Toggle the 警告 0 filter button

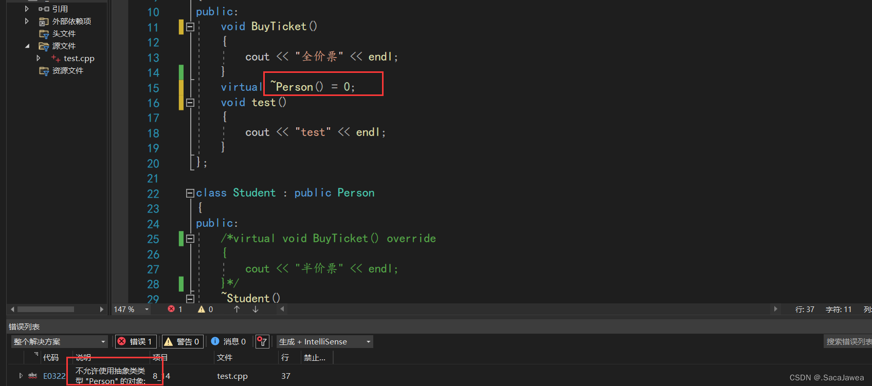pos(183,341)
